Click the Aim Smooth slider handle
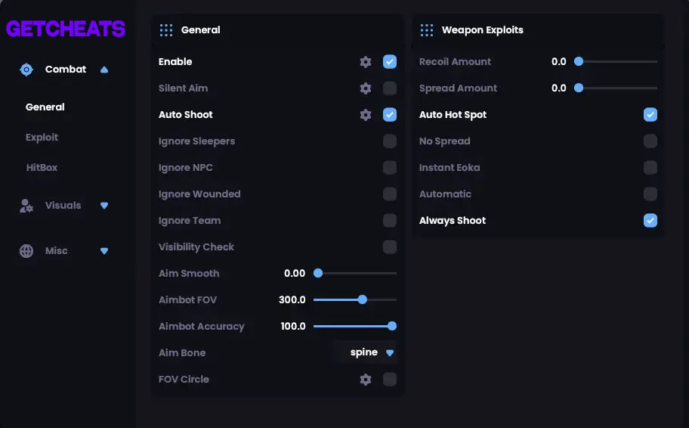Screen dimensions: 689x428 point(318,273)
